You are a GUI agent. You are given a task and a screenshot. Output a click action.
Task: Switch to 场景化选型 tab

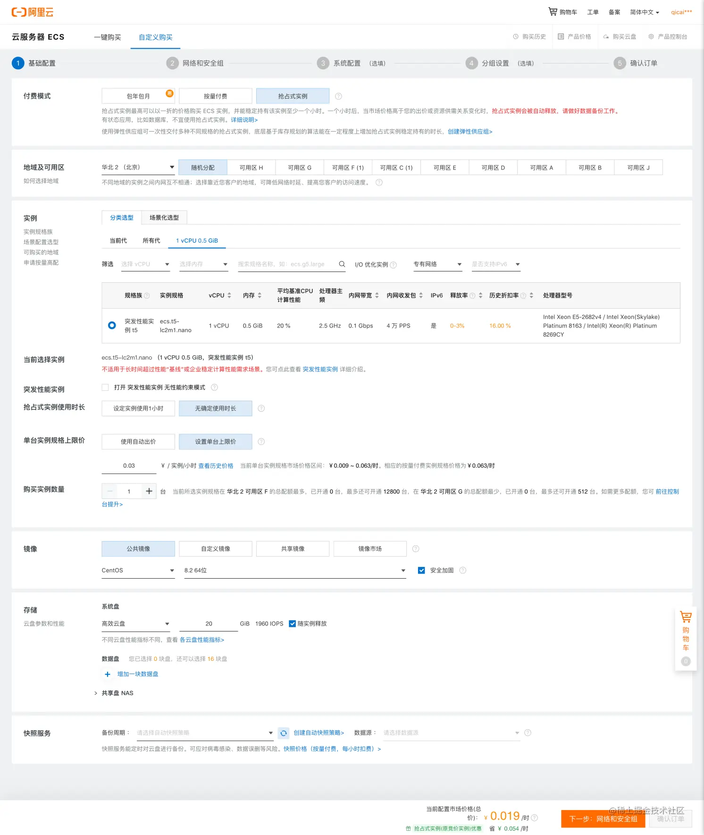click(x=164, y=218)
